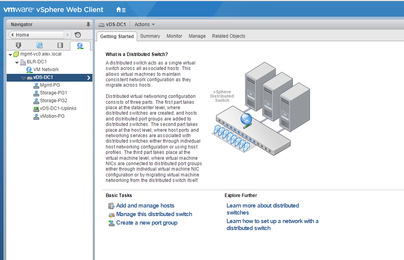Screen dimensions: 404x260
Task: Click the Home back button in Navigator
Action: coord(36,35)
